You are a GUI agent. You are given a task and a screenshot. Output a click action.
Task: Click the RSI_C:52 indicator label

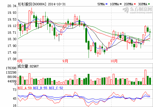(x=56, y=88)
